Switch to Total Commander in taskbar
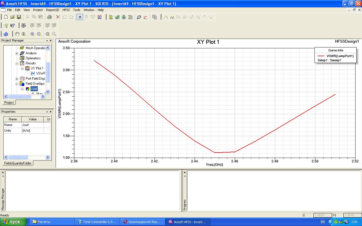 tap(97, 222)
